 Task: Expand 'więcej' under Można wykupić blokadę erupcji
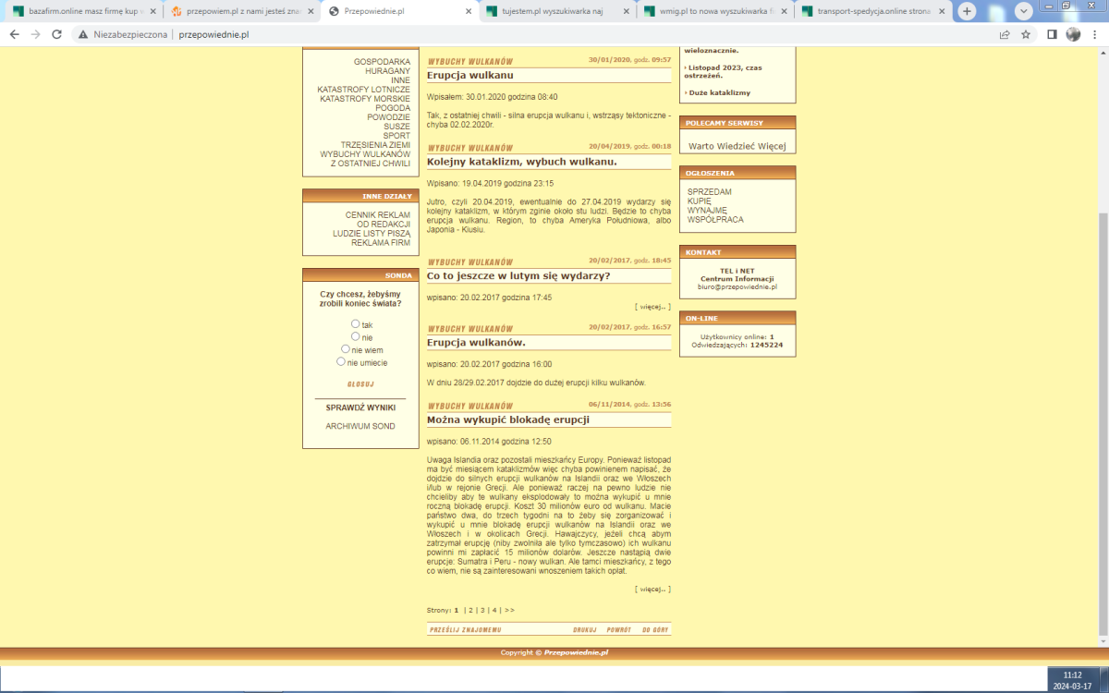tap(652, 589)
